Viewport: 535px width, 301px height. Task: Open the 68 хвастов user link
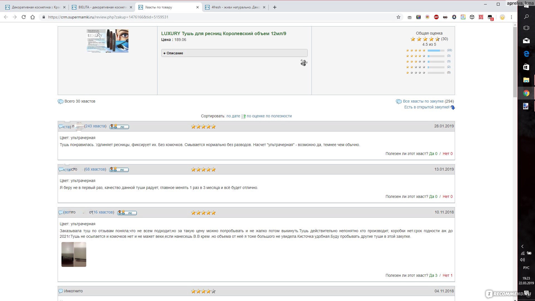click(95, 169)
